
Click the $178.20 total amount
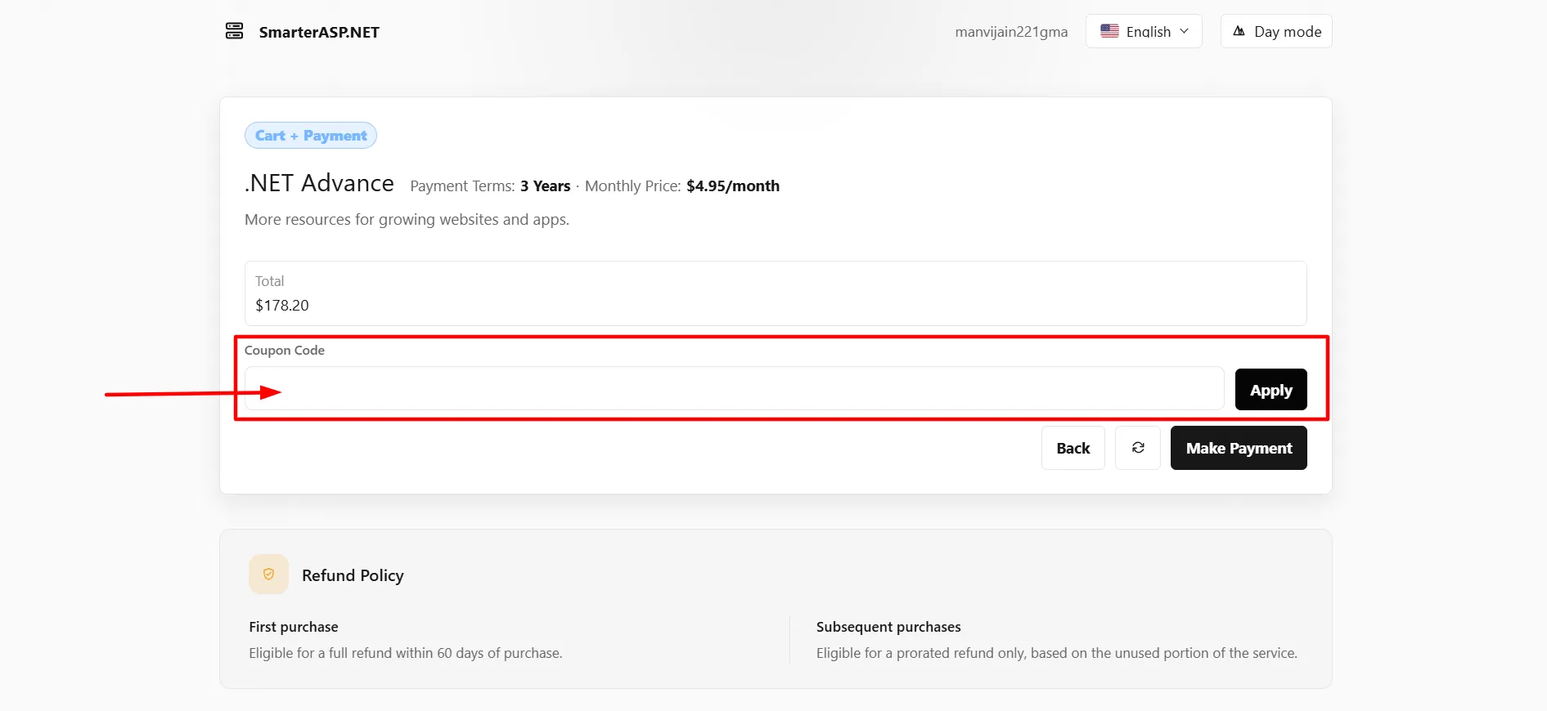coord(282,306)
